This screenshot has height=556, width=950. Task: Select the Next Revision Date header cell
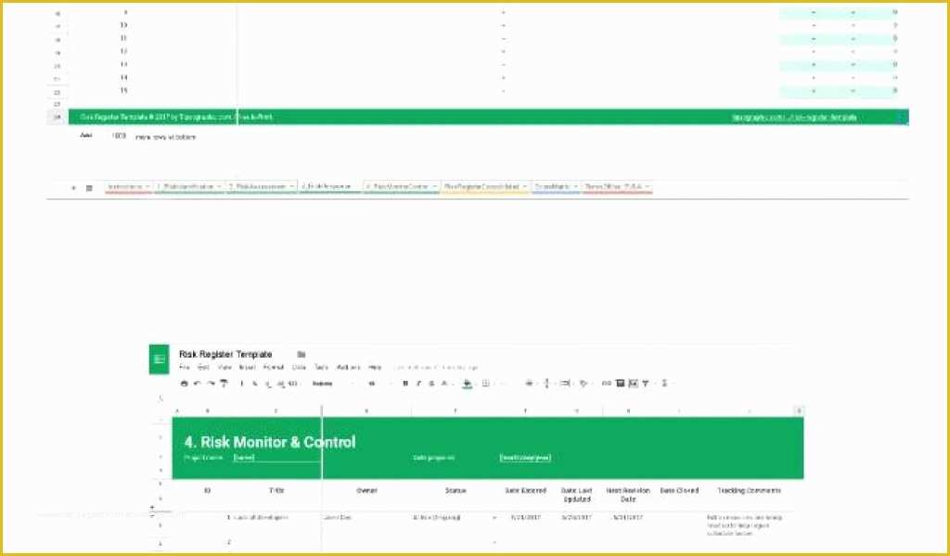pos(628,495)
